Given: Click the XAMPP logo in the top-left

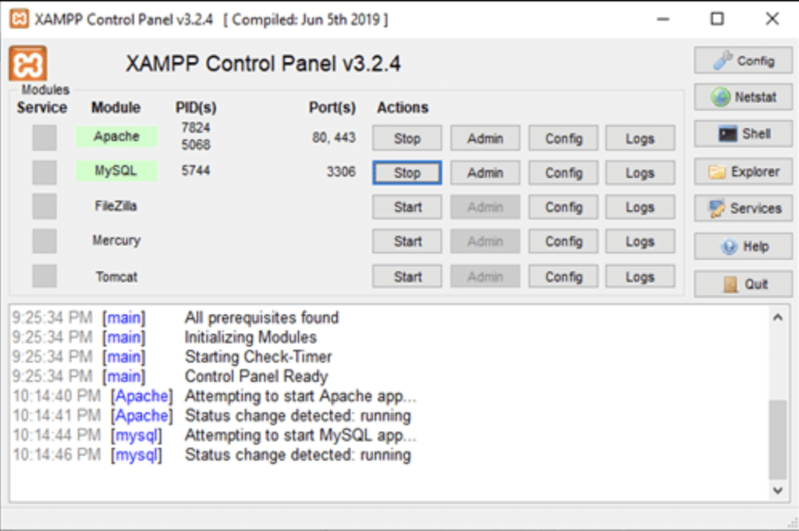Looking at the screenshot, I should [28, 62].
